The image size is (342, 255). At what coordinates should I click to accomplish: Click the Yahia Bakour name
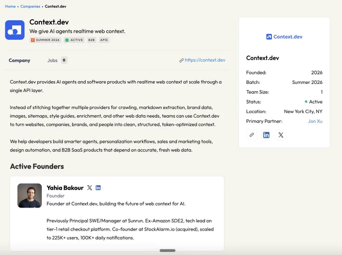[x=65, y=188]
